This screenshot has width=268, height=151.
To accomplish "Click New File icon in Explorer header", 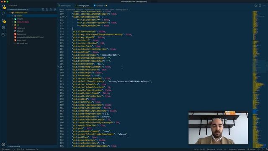I will (x=43, y=10).
